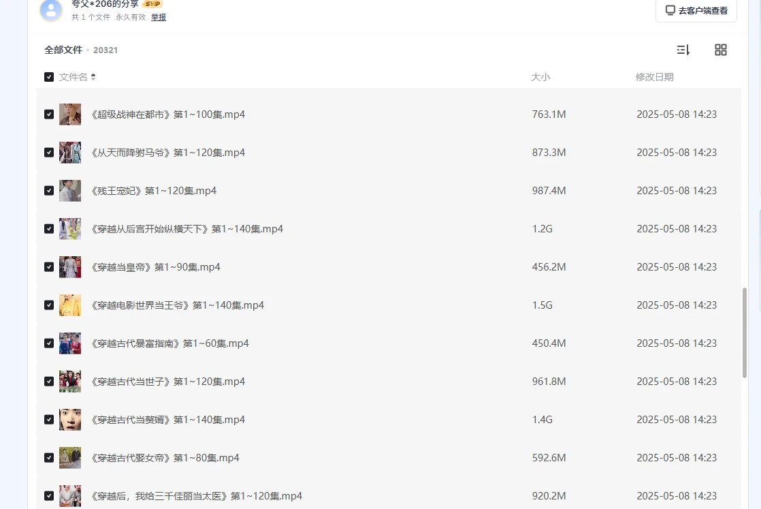Switch to grid view layout

720,50
